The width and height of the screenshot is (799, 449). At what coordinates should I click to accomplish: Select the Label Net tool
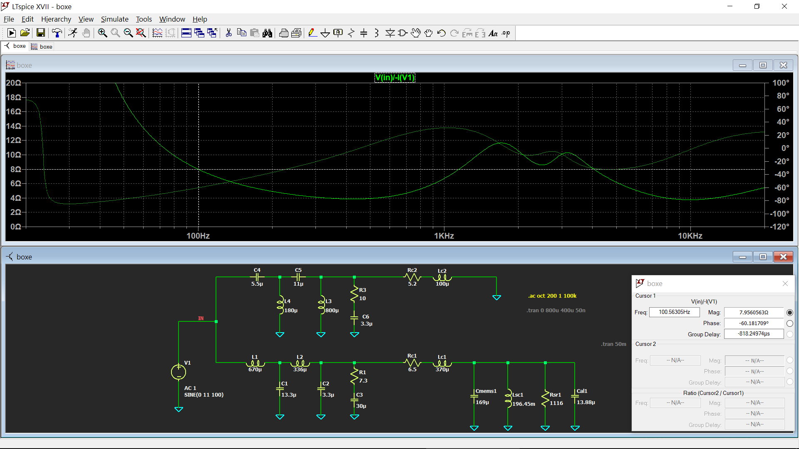338,33
